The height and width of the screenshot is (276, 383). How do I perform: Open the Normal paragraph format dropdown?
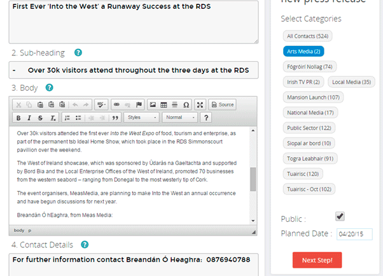(x=179, y=118)
